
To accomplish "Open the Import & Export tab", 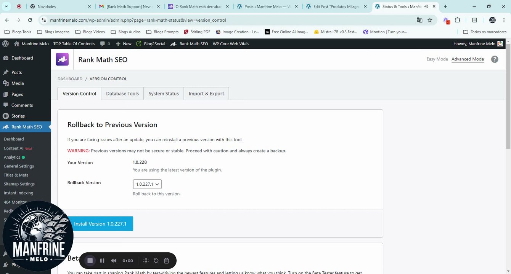I will [206, 94].
